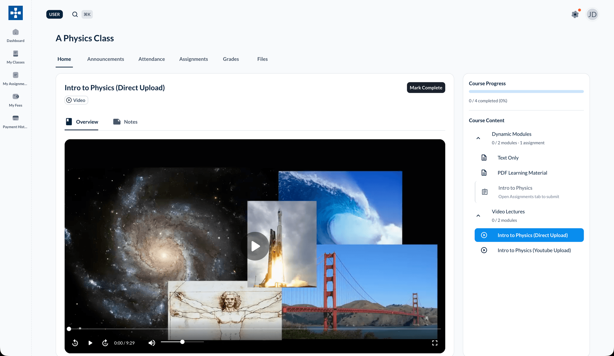The height and width of the screenshot is (356, 614).
Task: Click the 0:00 / 9:29 time display
Action: (124, 343)
